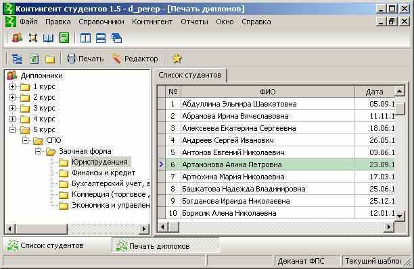Screen dimensions: 414x269
Task: Collapse the Заочная форма node
Action: point(39,151)
